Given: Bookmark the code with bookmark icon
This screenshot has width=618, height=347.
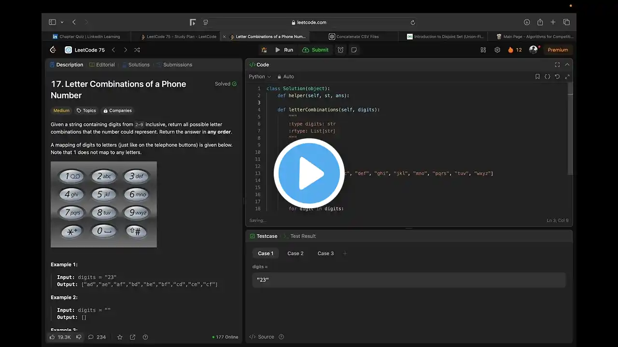Looking at the screenshot, I should click(x=537, y=77).
